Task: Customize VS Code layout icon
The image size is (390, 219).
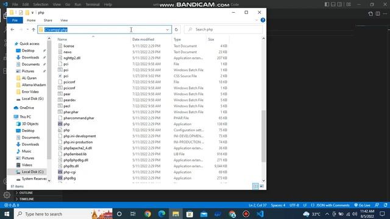Action: tap(349, 4)
